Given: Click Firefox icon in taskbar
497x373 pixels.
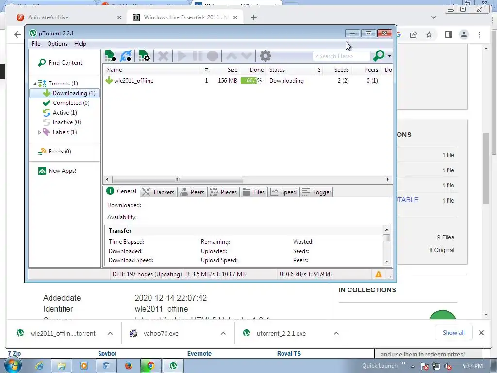Looking at the screenshot, I should (128, 366).
